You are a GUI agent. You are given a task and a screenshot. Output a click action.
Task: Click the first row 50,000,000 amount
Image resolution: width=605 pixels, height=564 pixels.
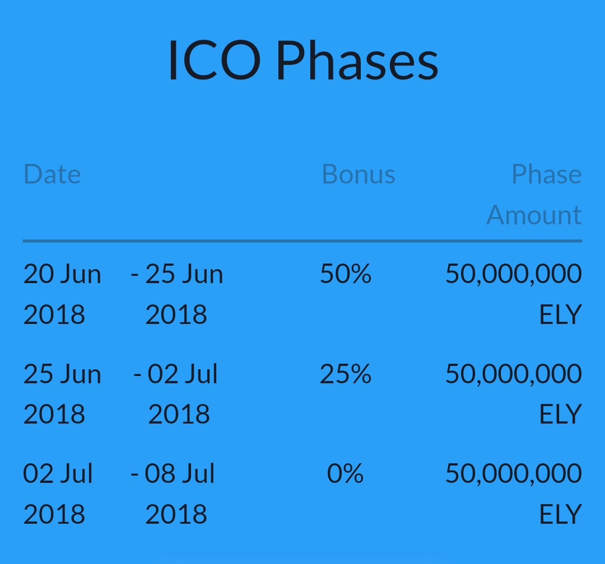pyautogui.click(x=514, y=274)
